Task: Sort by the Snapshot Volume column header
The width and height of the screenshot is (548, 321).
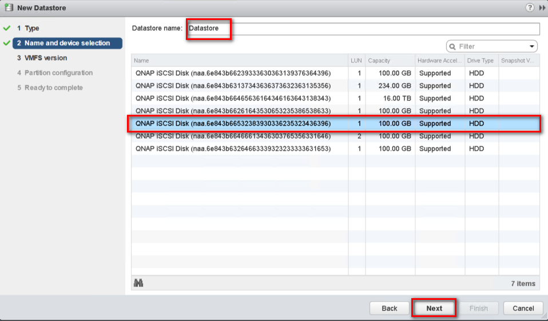Action: (519, 61)
